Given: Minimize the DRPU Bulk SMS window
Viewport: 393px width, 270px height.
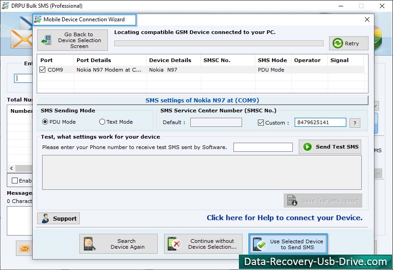Looking at the screenshot, I should tap(340, 6).
